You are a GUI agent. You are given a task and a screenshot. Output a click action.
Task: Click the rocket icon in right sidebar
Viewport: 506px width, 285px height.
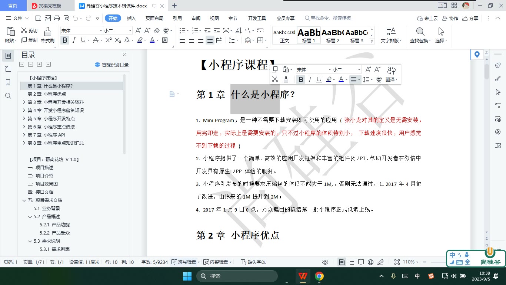498,65
